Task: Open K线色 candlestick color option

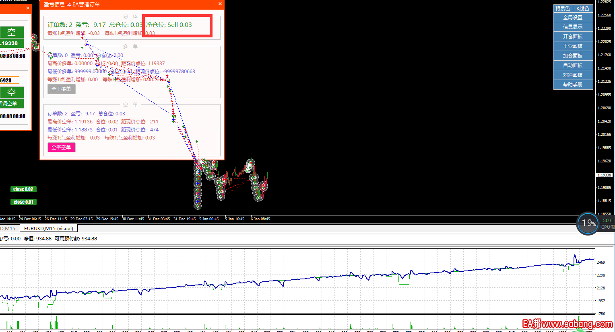Action: point(582,8)
